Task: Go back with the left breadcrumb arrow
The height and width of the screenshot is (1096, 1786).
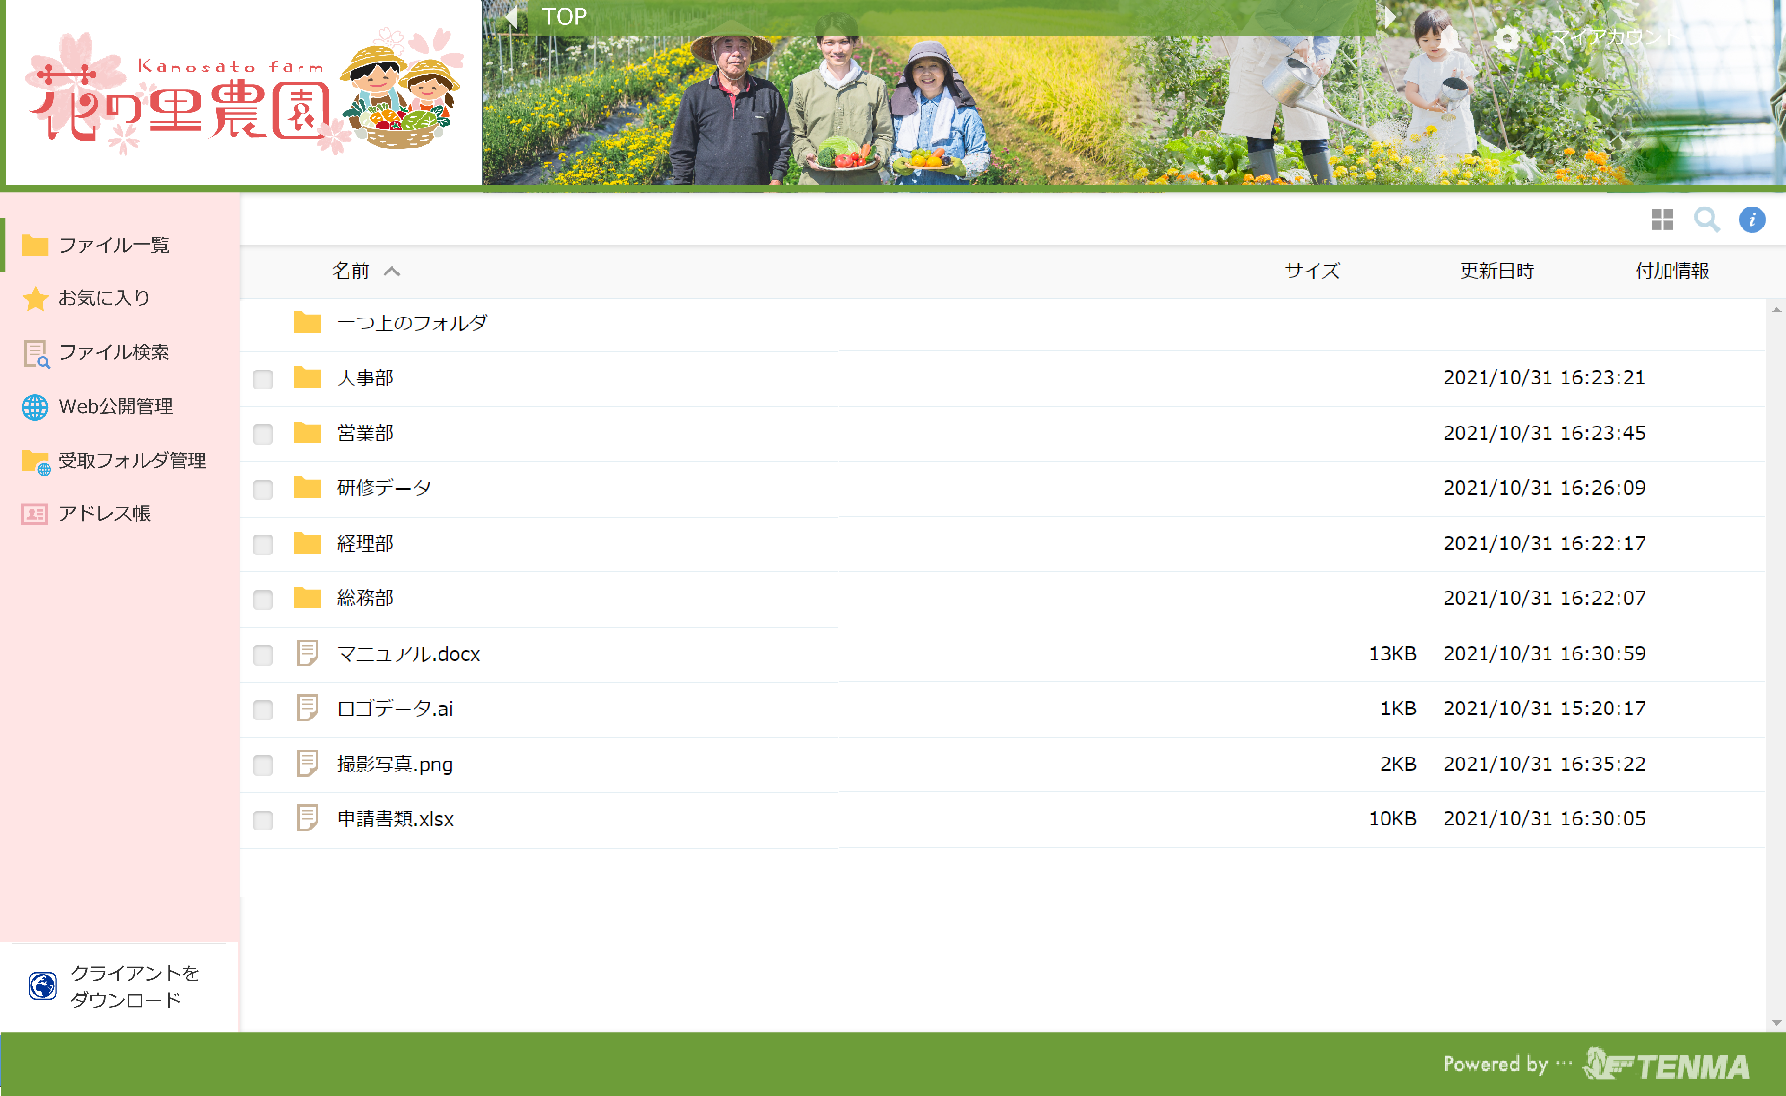Action: pyautogui.click(x=512, y=17)
